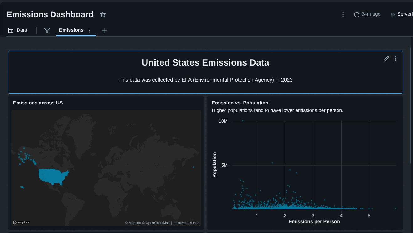Open the © OpenStreetMap attribution link
The height and width of the screenshot is (233, 413).
pos(156,223)
